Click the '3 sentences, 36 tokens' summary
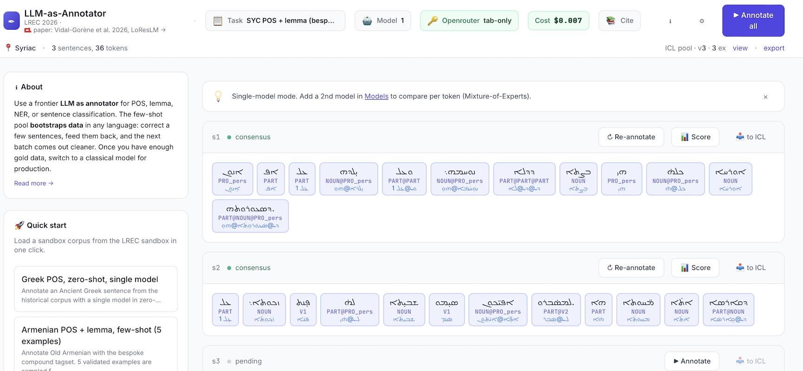Viewport: 803px width, 371px height. coord(90,48)
